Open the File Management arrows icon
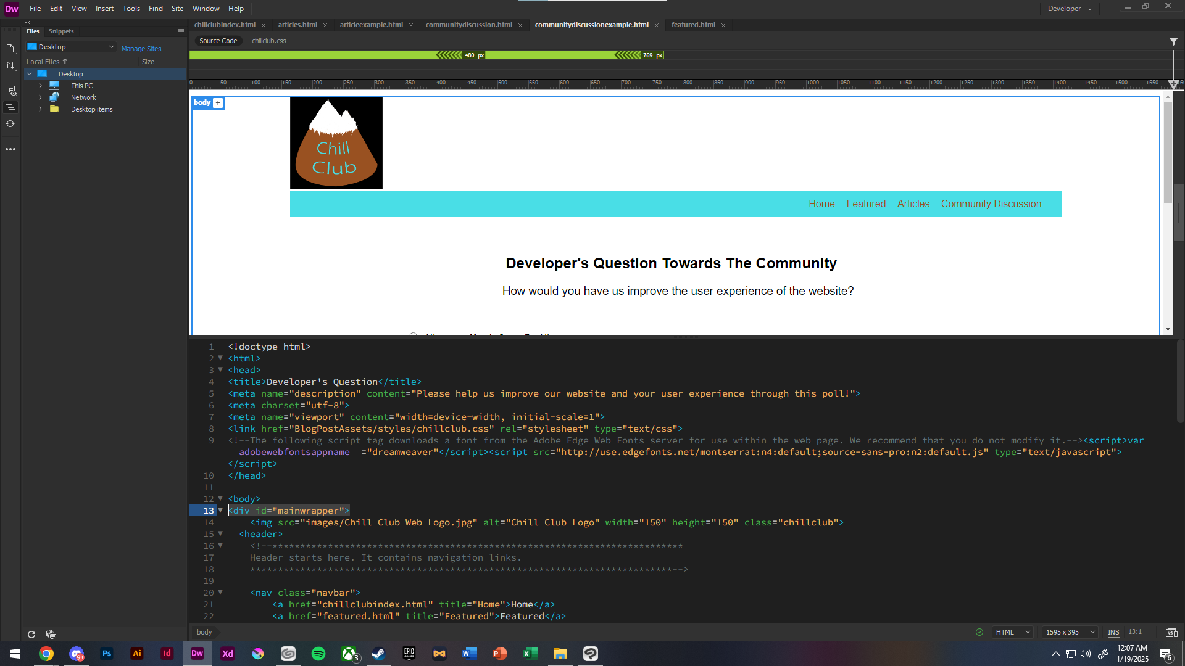This screenshot has height=666, width=1185. (10, 65)
